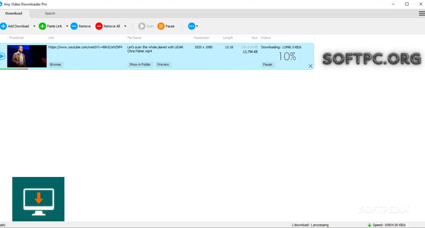Screen dimensions: 425x228
Task: Click Show in Folder button
Action: [x=140, y=64]
